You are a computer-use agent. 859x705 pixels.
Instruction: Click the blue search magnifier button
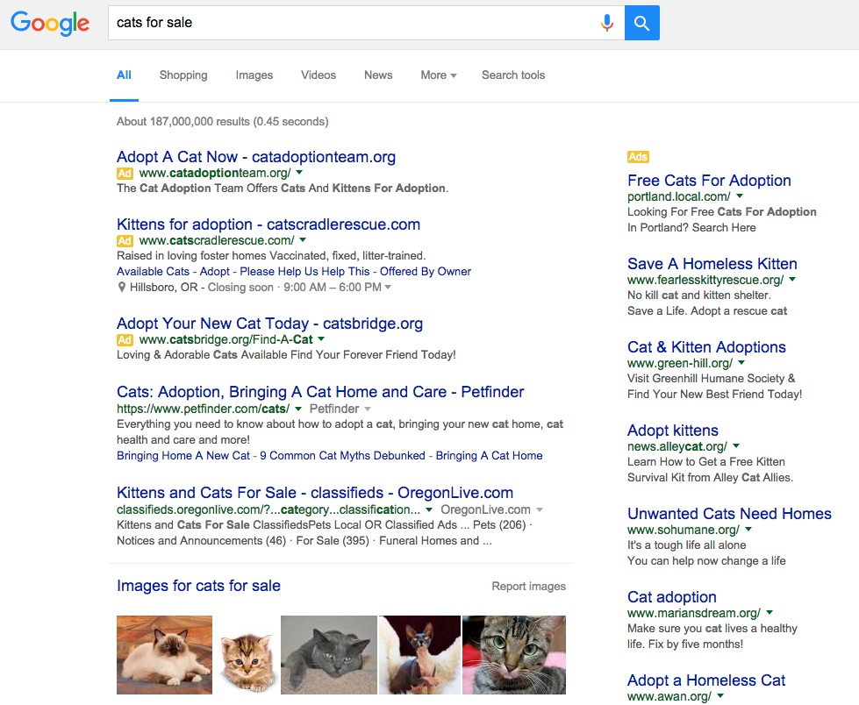pos(642,23)
